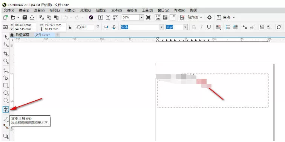Screen dimensions: 285x142
Task: Open the 文本 Text menu
Action: [117, 10]
